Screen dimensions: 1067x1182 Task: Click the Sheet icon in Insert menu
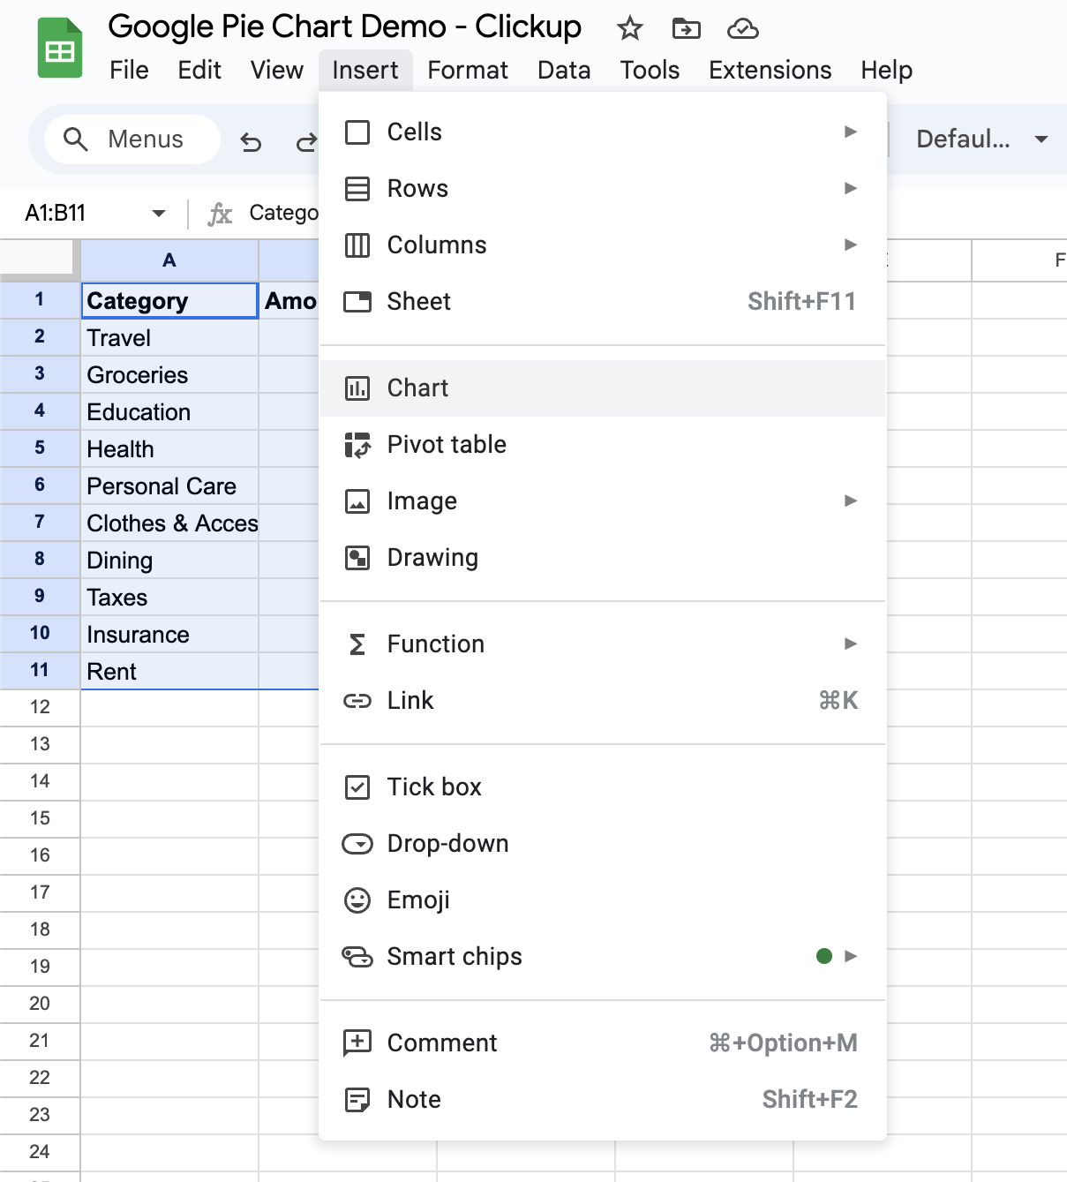click(357, 302)
